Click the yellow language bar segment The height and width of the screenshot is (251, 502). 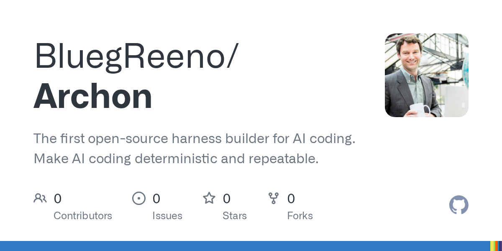[x=492, y=246]
